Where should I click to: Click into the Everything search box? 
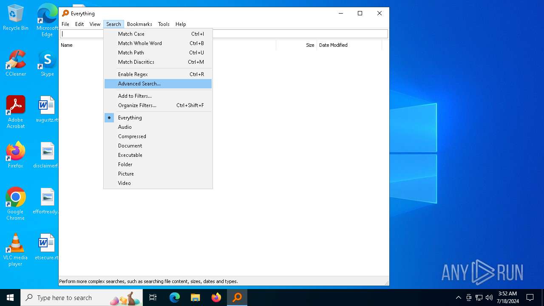[x=224, y=34]
